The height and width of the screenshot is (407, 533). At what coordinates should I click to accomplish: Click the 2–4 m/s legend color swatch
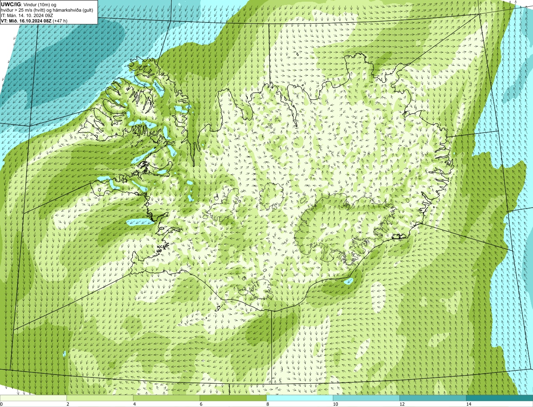pos(100,398)
